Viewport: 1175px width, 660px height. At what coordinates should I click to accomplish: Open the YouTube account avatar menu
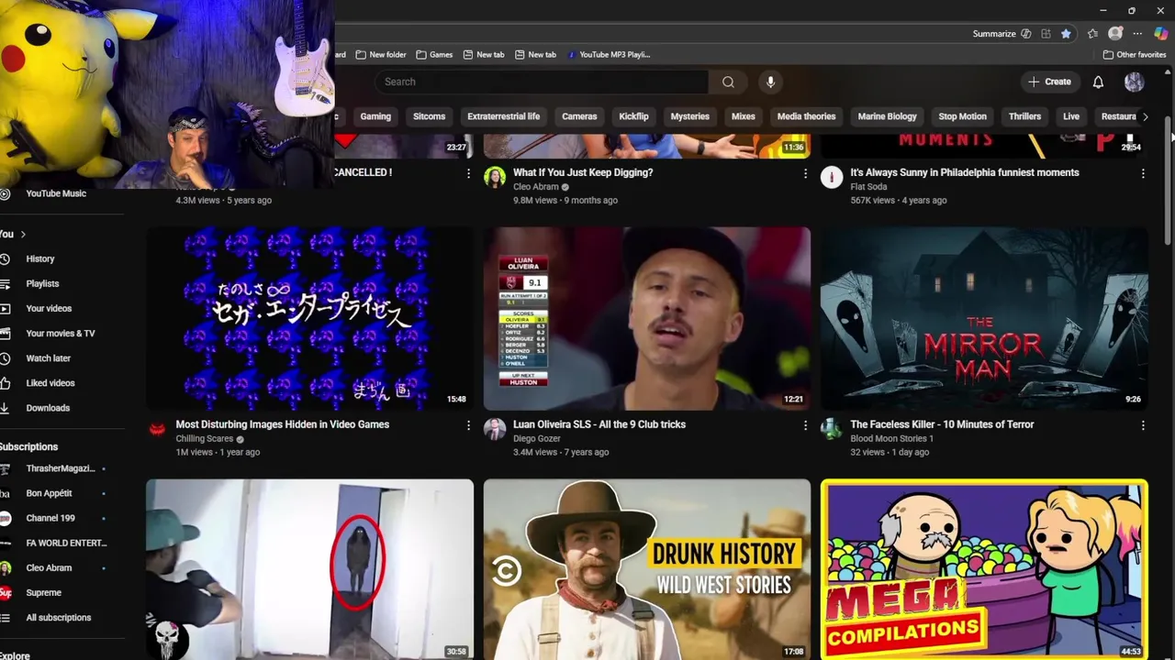coord(1134,82)
